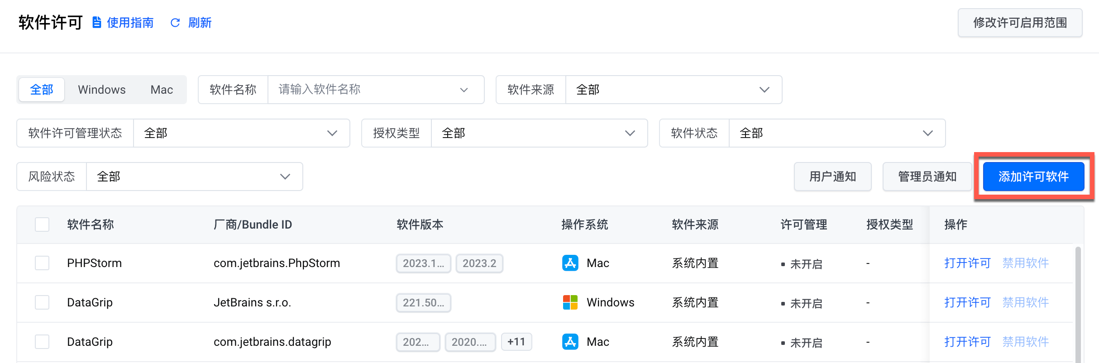The image size is (1099, 363).
Task: Click the 刷新 link text
Action: tap(200, 23)
